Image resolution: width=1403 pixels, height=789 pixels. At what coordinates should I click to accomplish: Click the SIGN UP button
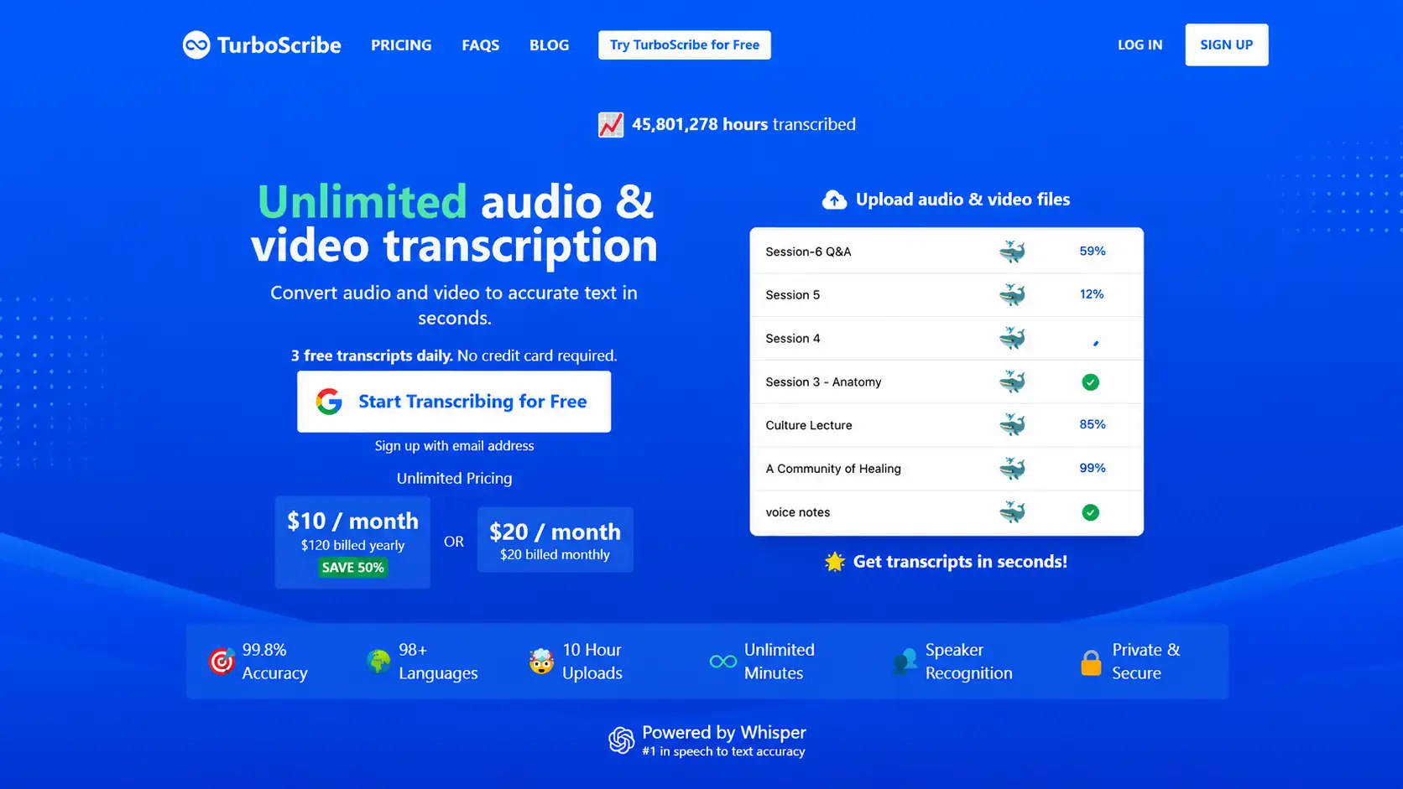tap(1226, 45)
